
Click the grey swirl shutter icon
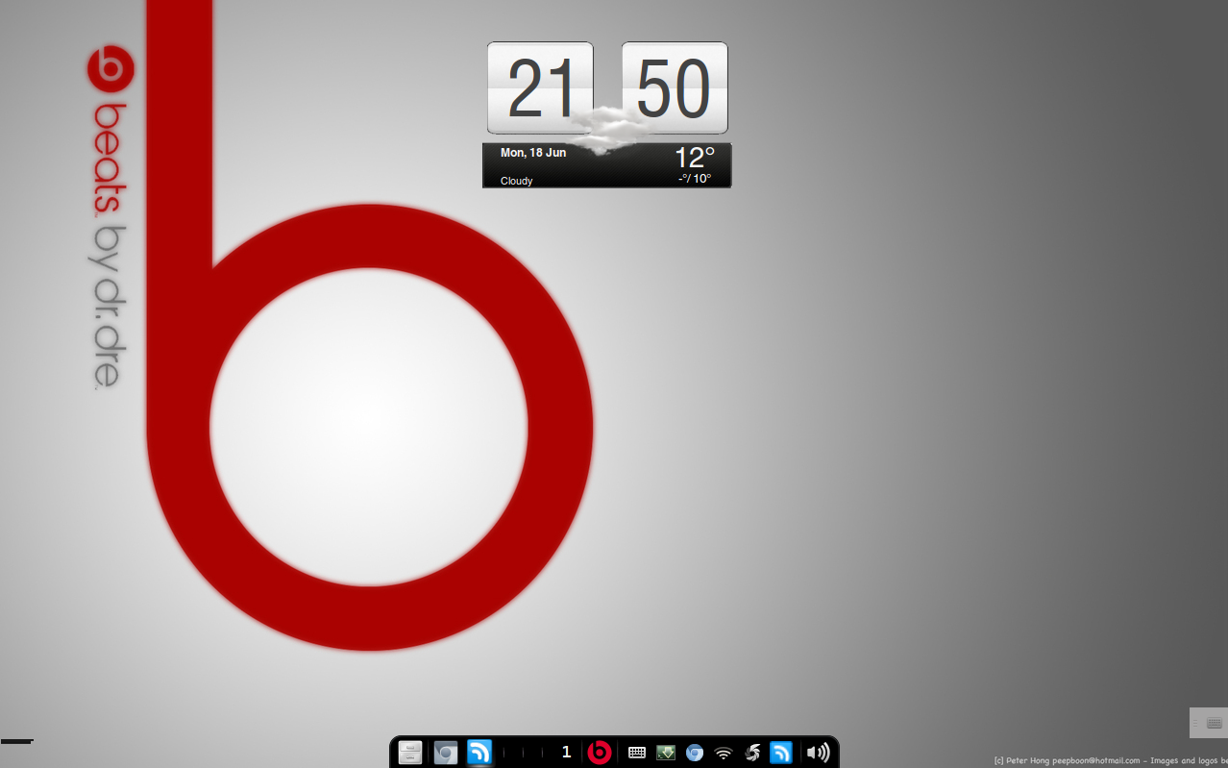pyautogui.click(x=752, y=753)
